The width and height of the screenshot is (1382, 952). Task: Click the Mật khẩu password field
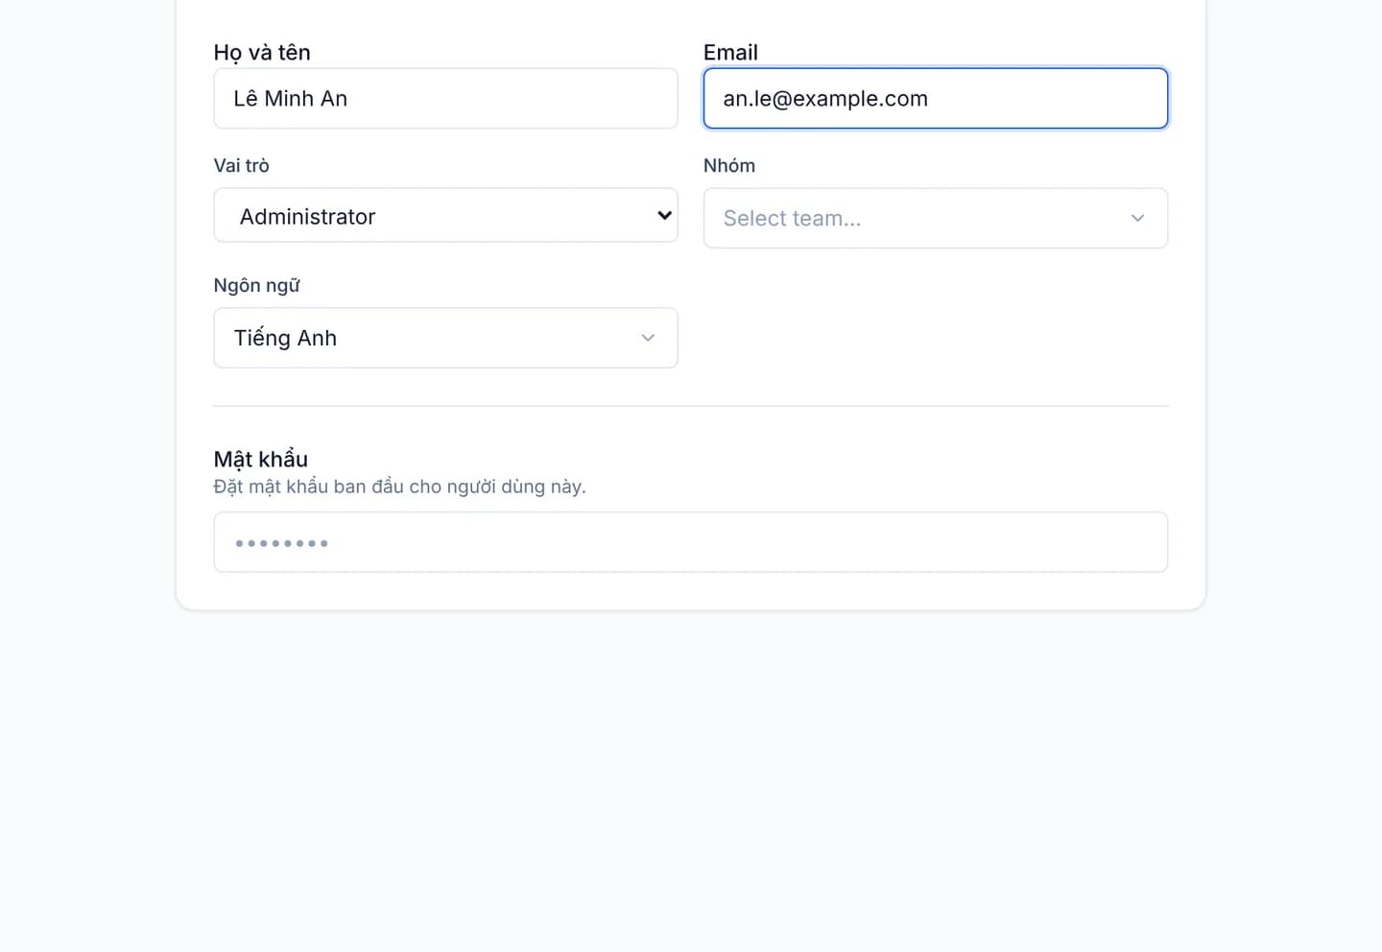(690, 542)
